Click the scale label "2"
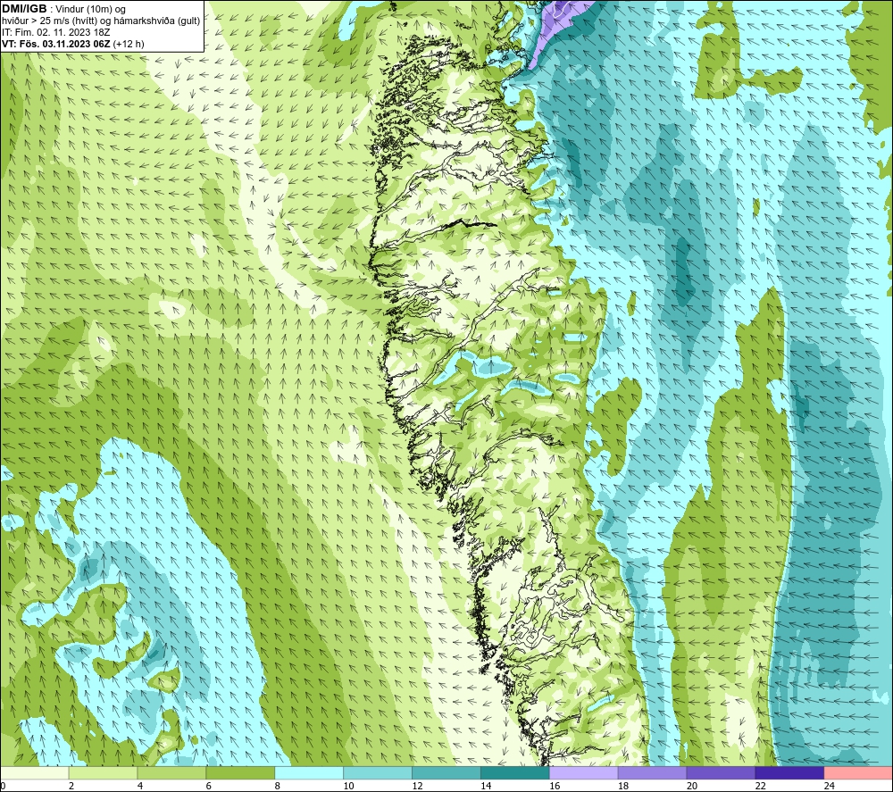The width and height of the screenshot is (893, 792). (71, 786)
